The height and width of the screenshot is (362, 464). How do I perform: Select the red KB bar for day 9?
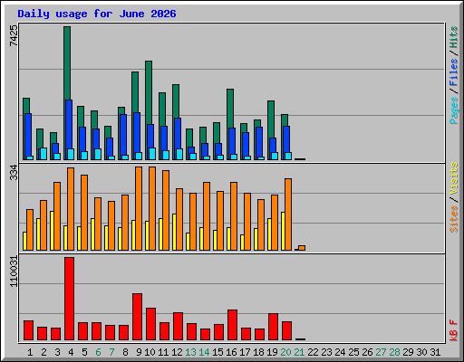137,317
